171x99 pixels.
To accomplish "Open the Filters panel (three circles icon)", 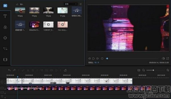I will 5,27.
